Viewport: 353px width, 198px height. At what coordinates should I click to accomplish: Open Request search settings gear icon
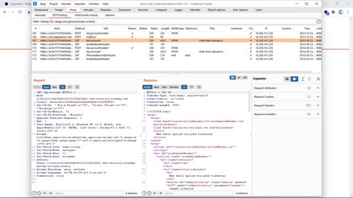click(x=39, y=193)
